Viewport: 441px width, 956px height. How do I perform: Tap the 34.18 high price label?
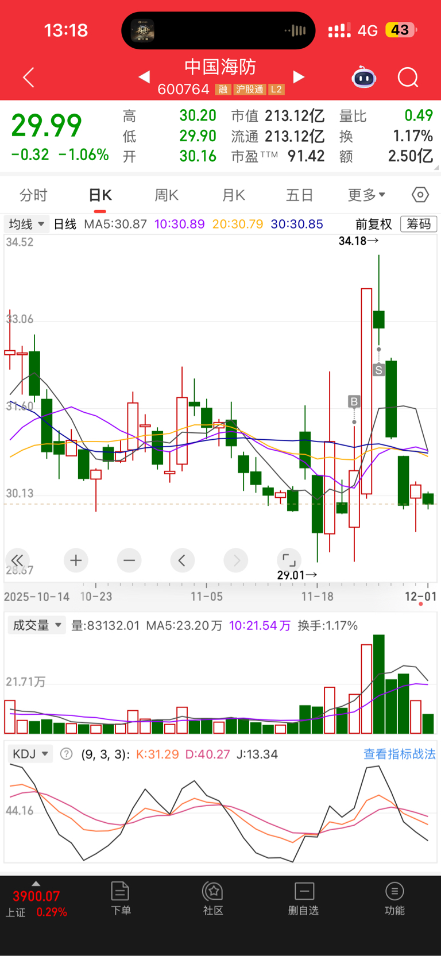click(x=358, y=241)
